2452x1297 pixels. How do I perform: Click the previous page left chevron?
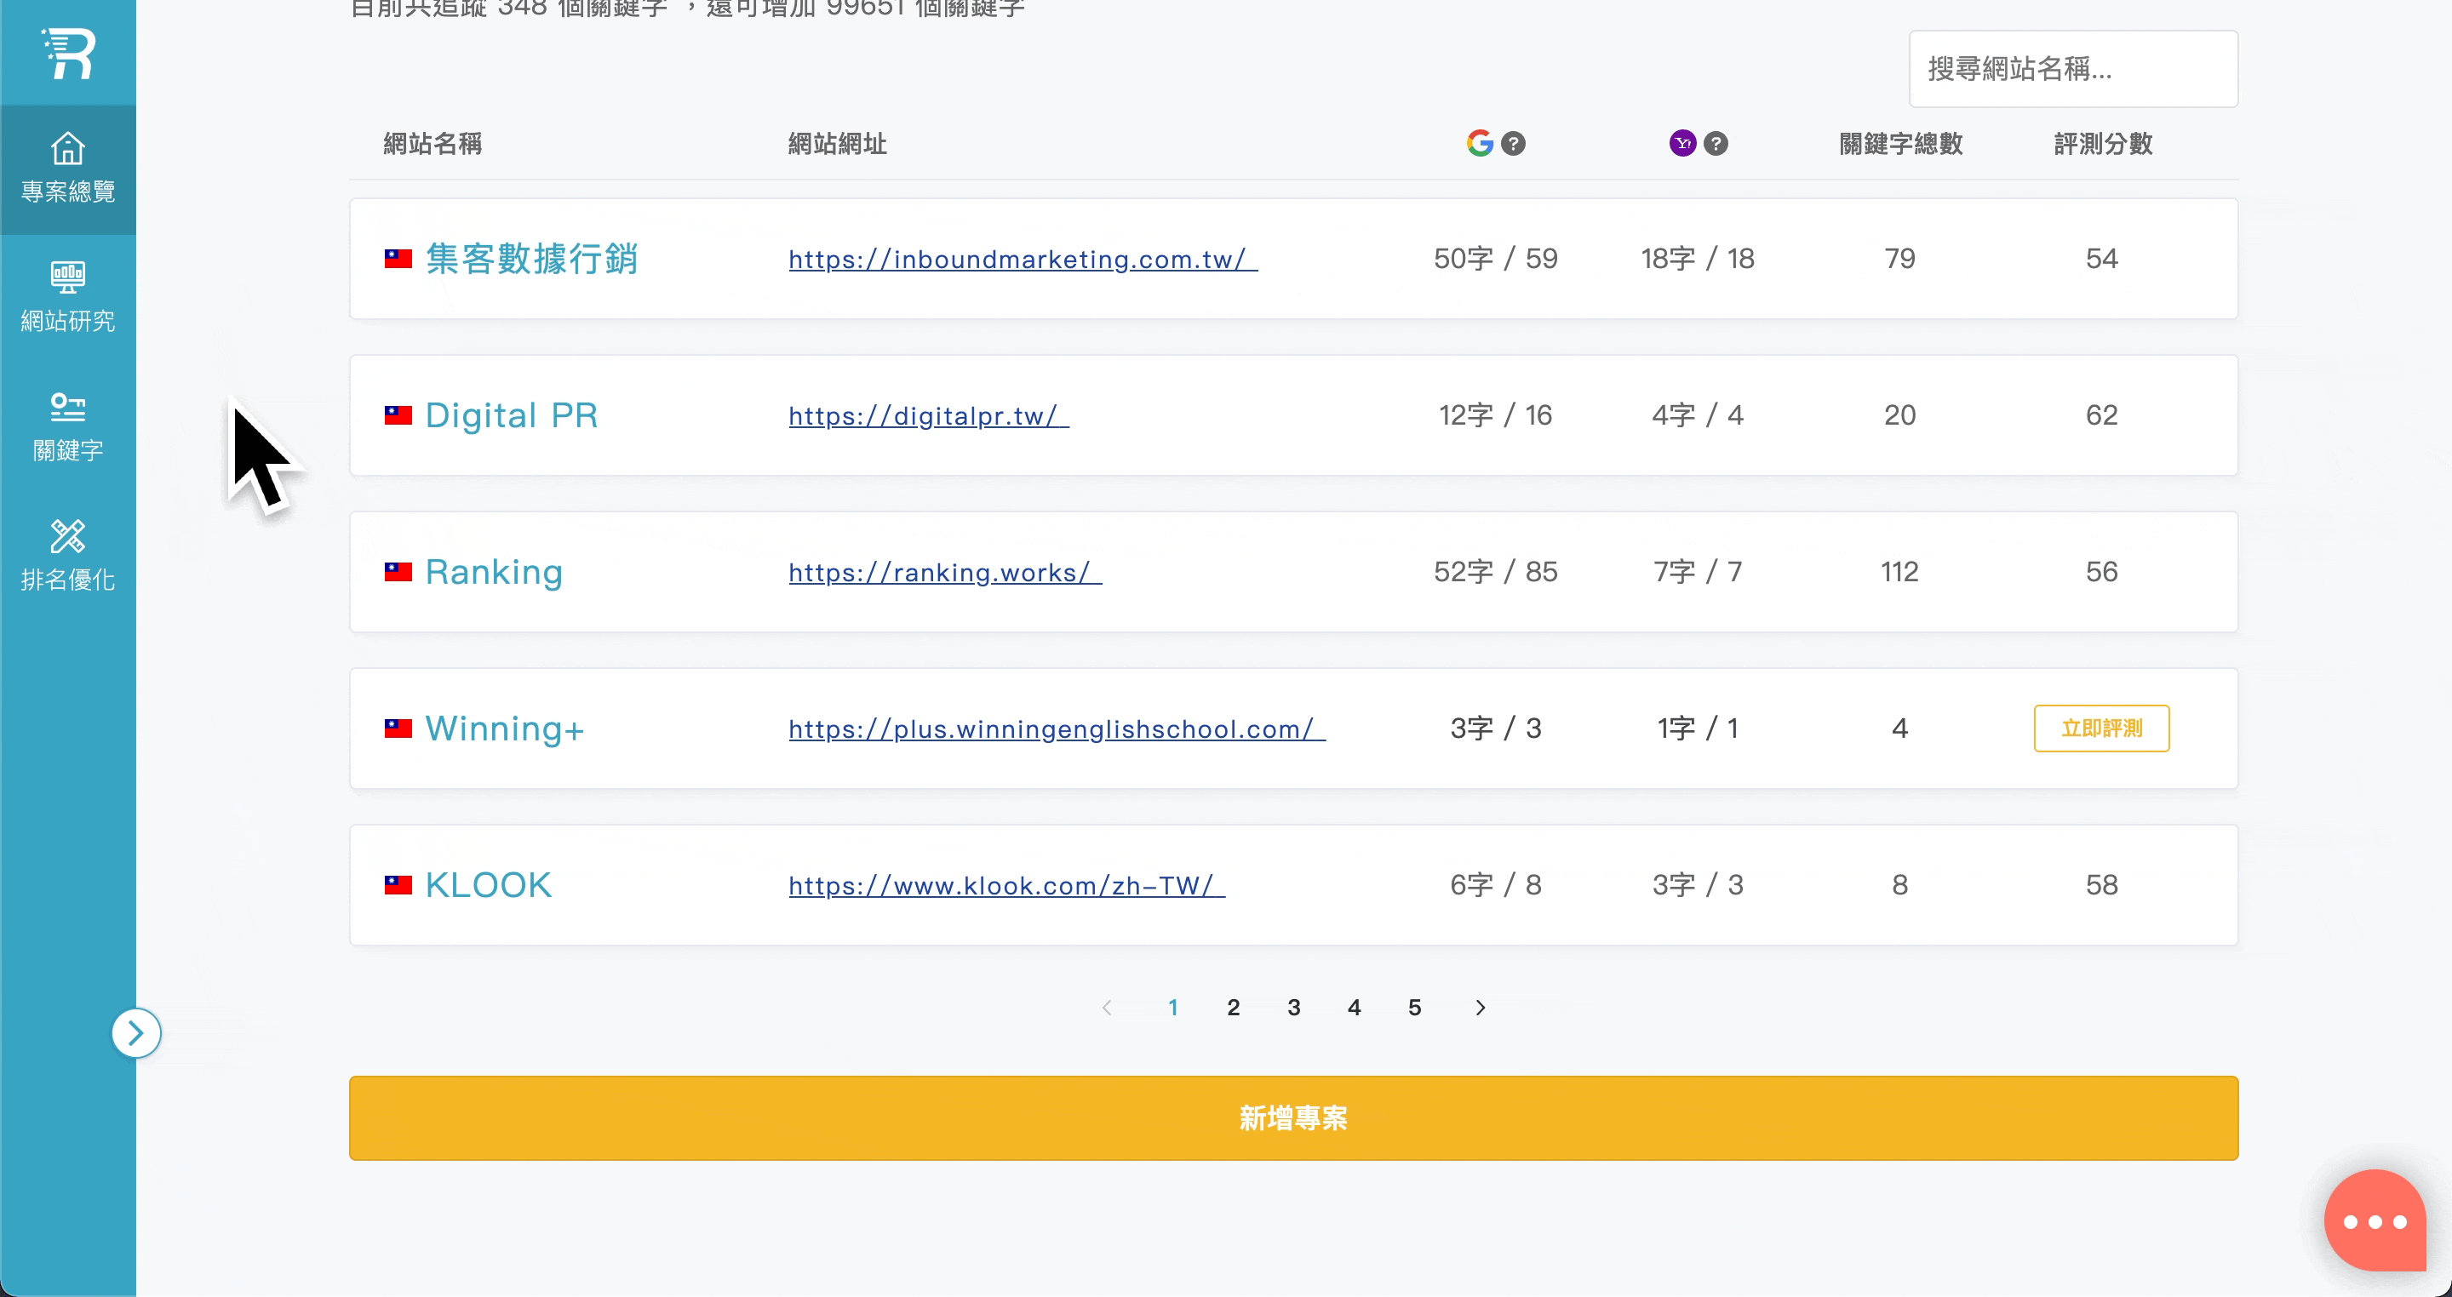[1106, 1008]
